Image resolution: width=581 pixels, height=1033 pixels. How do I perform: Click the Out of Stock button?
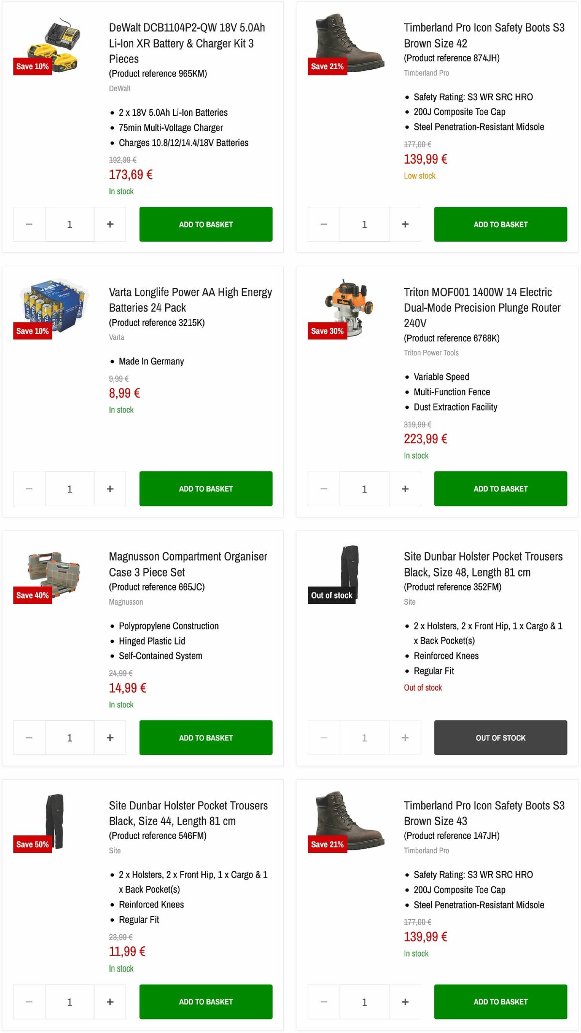[x=500, y=737]
